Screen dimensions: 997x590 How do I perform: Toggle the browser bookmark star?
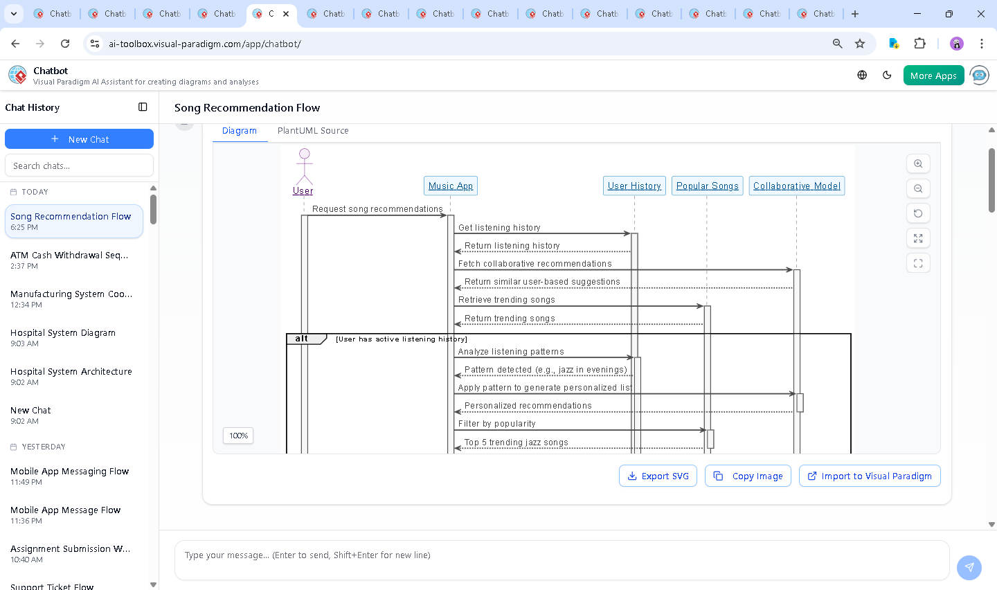tap(859, 43)
